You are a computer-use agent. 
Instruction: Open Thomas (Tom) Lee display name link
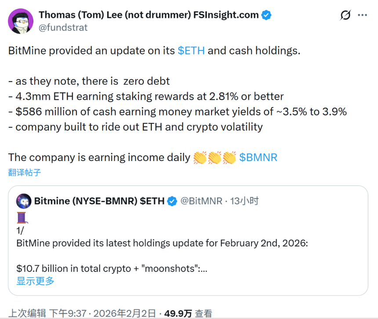149,14
